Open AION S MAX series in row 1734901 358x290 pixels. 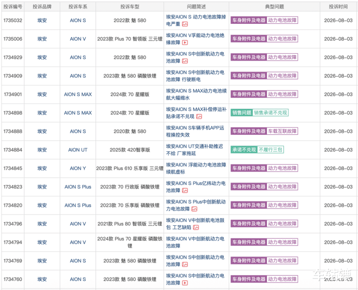click(x=78, y=95)
